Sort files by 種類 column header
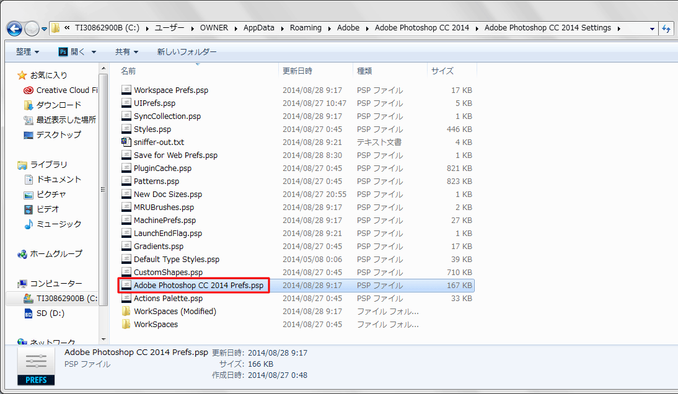This screenshot has width=678, height=394. point(364,71)
